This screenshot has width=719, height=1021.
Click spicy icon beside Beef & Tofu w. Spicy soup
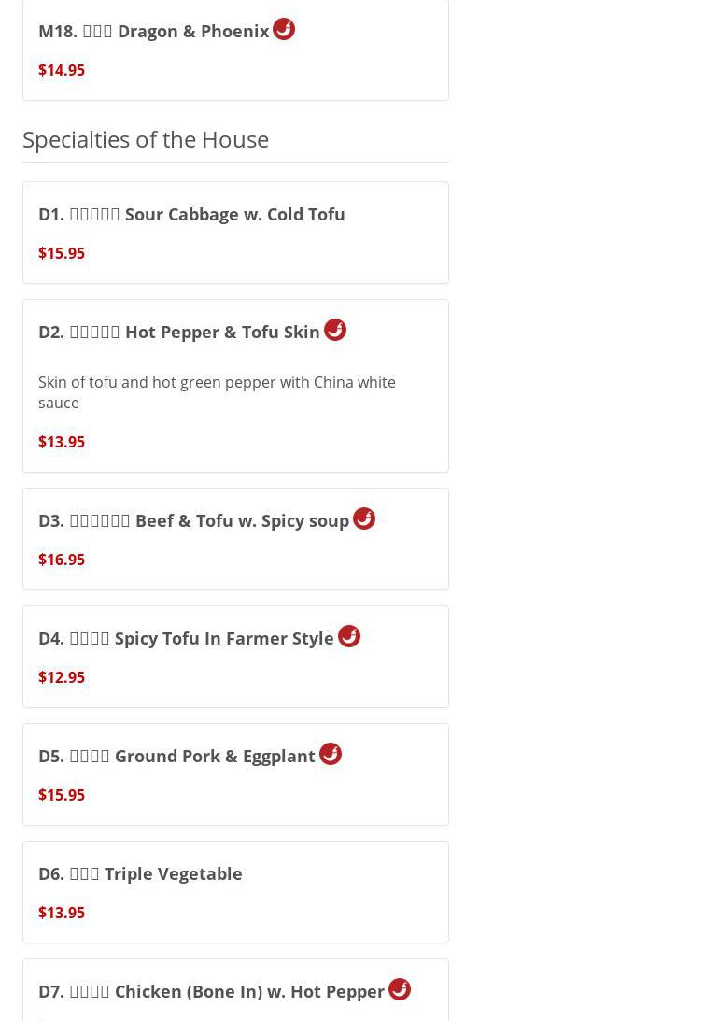[x=364, y=518]
